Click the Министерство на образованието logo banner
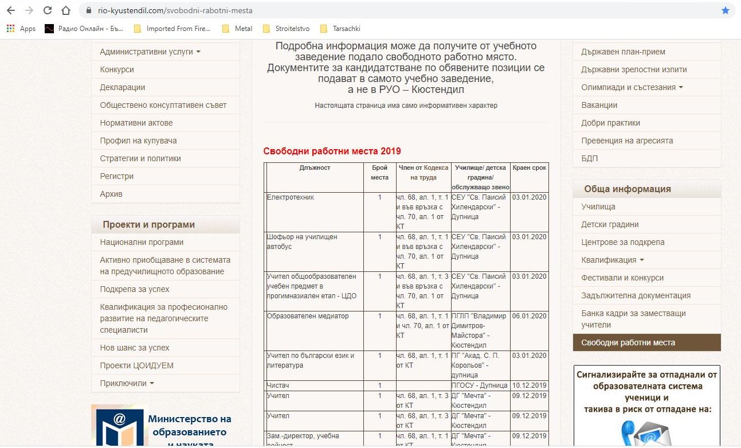Viewport: 741px width, 448px height. [165, 426]
